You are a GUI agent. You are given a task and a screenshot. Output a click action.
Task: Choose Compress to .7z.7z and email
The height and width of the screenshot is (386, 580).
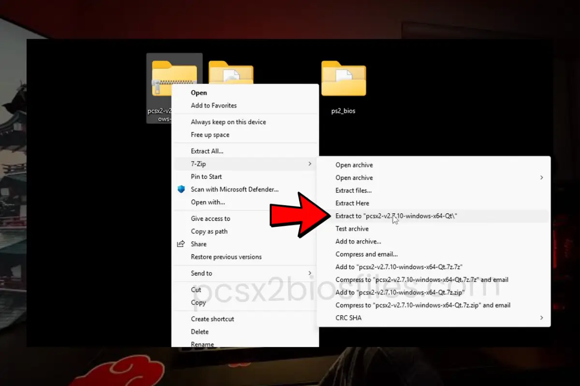(x=422, y=279)
